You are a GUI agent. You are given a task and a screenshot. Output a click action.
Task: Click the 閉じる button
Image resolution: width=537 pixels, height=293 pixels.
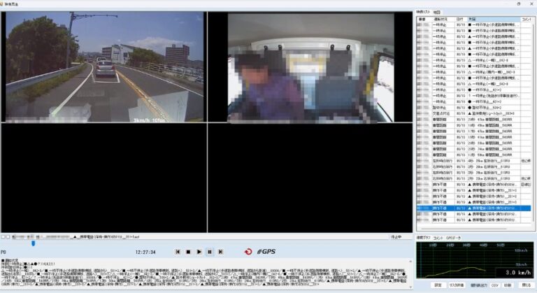point(525,285)
